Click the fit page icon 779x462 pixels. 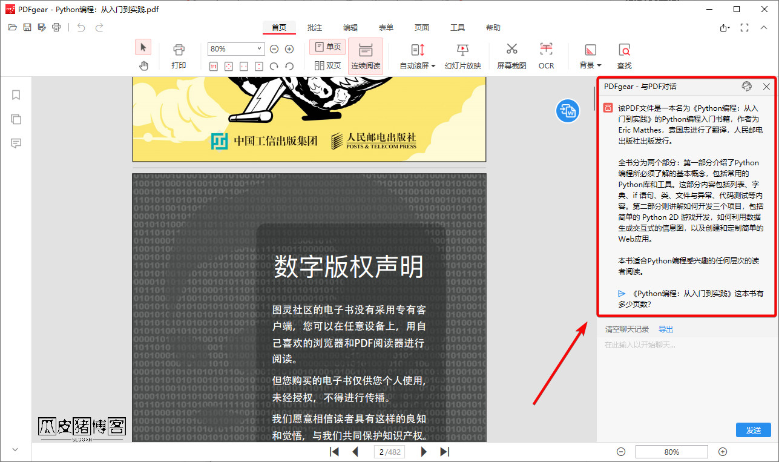229,66
